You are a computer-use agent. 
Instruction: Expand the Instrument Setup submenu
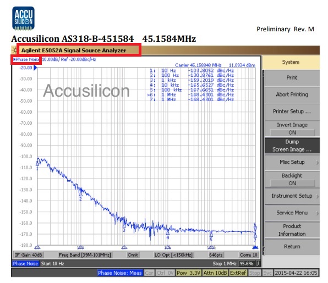pyautogui.click(x=292, y=196)
